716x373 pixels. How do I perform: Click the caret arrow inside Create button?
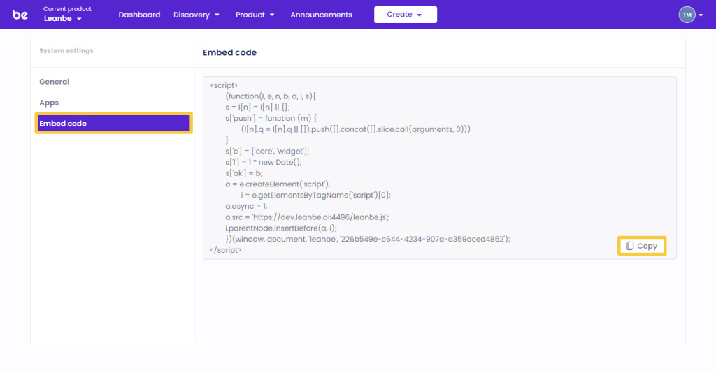pyautogui.click(x=420, y=15)
